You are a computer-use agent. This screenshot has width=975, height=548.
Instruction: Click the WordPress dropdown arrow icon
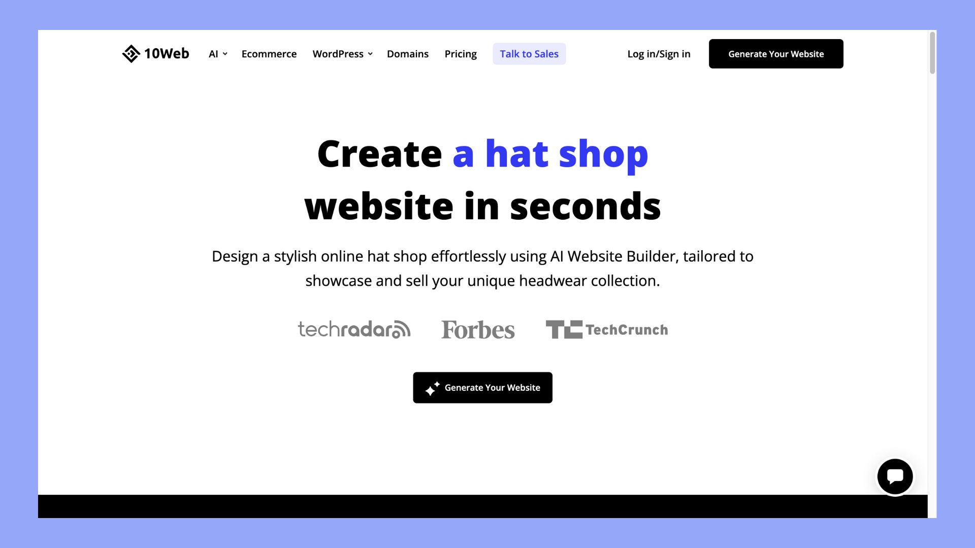coord(370,53)
